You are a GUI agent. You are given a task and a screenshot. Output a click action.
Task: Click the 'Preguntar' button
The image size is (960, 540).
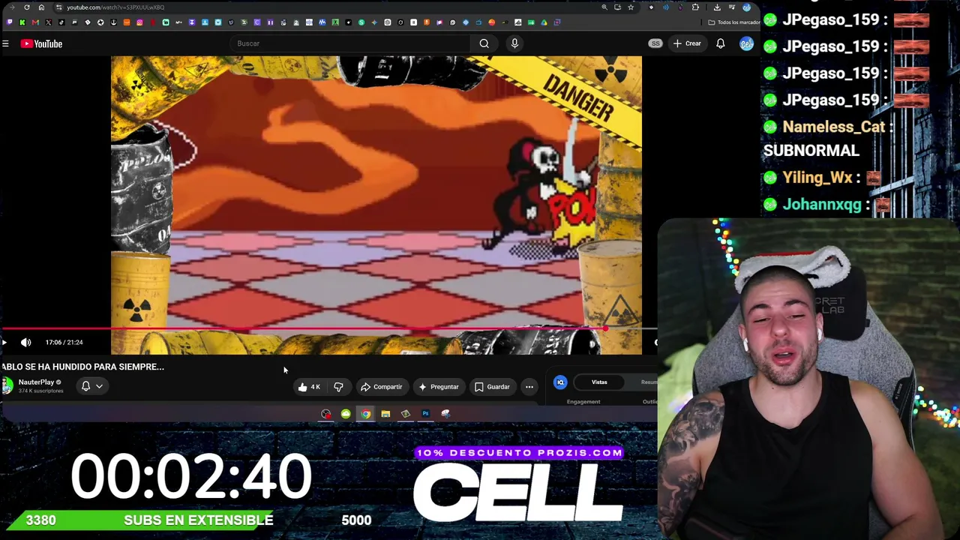439,387
